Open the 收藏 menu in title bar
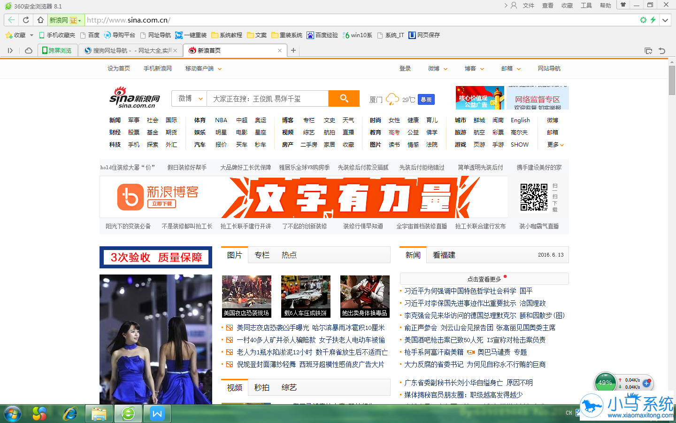The image size is (676, 423). [567, 6]
